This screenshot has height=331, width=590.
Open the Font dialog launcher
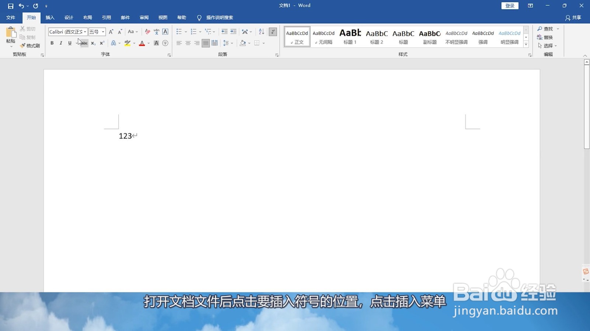169,55
